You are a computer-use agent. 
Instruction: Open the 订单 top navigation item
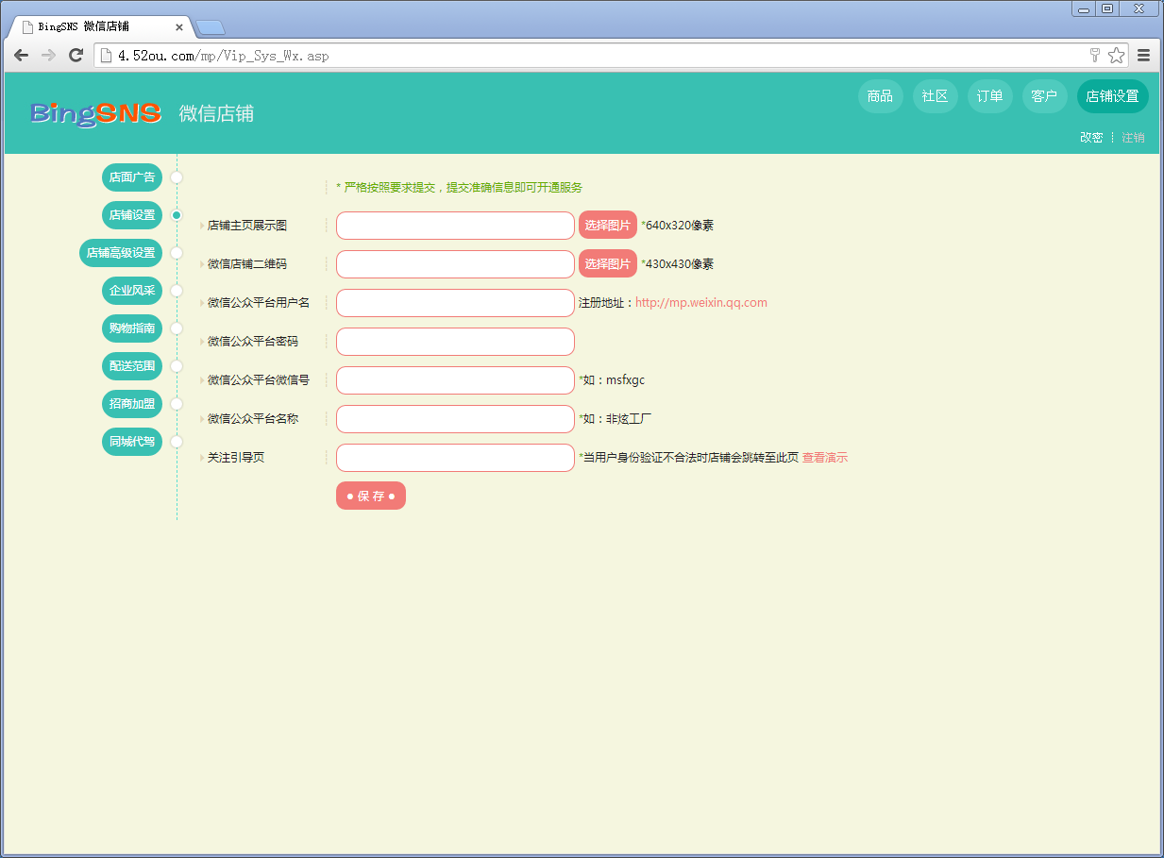click(x=989, y=96)
